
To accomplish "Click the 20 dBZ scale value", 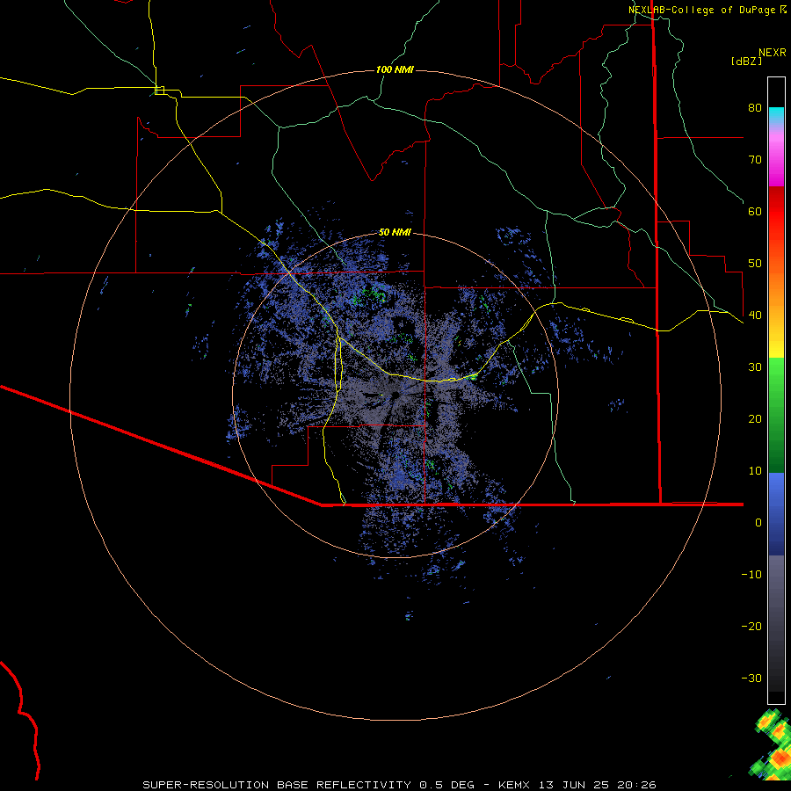I will click(x=755, y=418).
